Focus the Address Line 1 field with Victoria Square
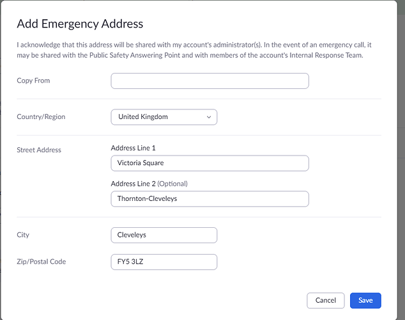Viewport: 405px width, 320px height. tap(210, 163)
